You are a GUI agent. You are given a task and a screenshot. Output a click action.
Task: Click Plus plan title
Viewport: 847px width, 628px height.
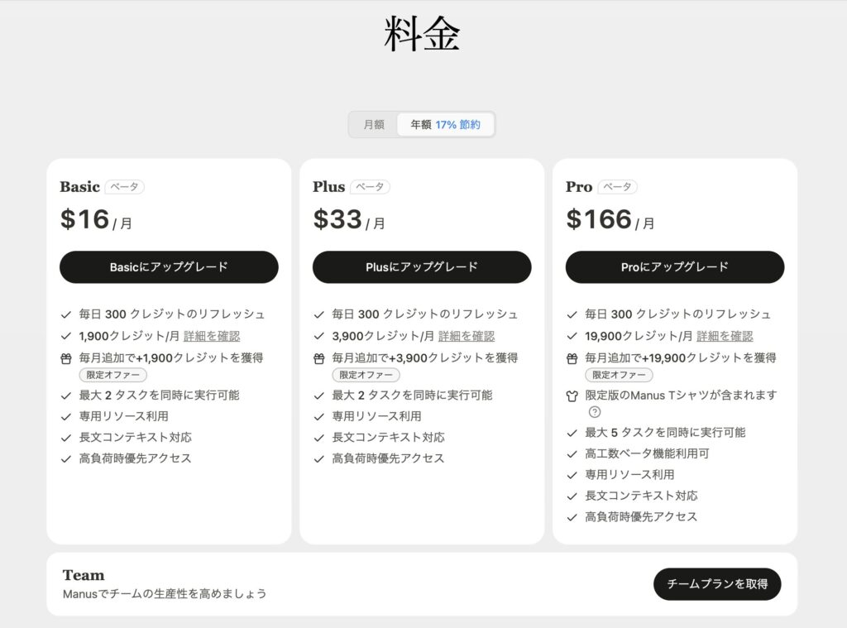[x=328, y=187]
